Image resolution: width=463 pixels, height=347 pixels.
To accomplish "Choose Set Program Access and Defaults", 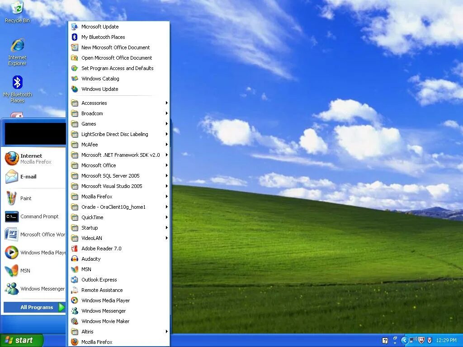I will point(119,68).
